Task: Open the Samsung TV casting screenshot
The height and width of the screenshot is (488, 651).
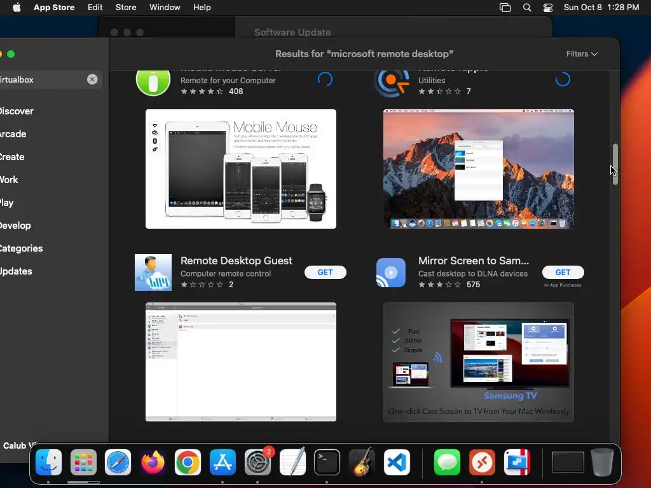Action: click(479, 362)
